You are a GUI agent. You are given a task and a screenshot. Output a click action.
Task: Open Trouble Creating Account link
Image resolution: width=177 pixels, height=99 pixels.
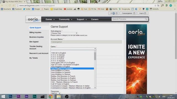coord(36,48)
